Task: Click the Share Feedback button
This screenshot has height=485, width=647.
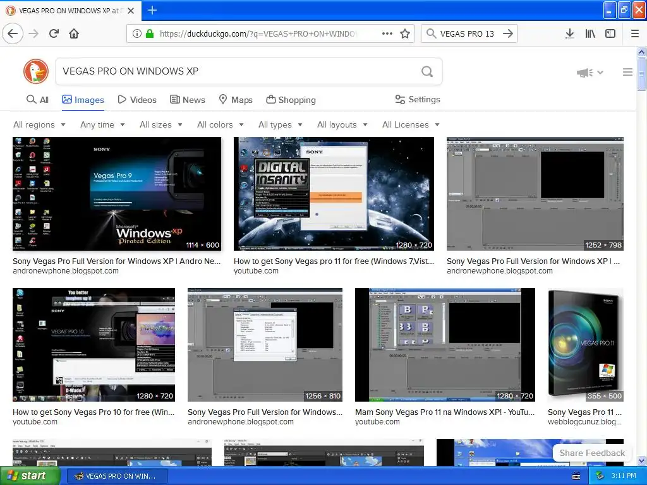Action: [x=592, y=453]
